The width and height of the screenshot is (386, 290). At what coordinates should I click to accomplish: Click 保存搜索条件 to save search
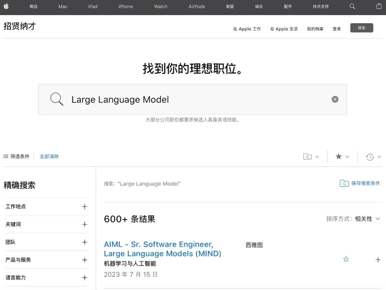pos(360,183)
